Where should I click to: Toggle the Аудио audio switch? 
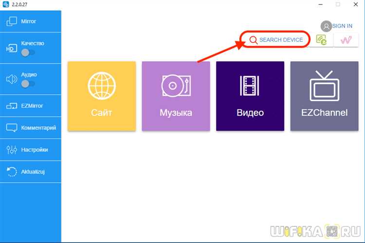pyautogui.click(x=28, y=84)
